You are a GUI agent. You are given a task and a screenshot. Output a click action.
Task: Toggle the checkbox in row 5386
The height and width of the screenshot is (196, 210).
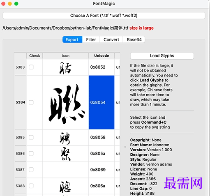click(x=31, y=154)
